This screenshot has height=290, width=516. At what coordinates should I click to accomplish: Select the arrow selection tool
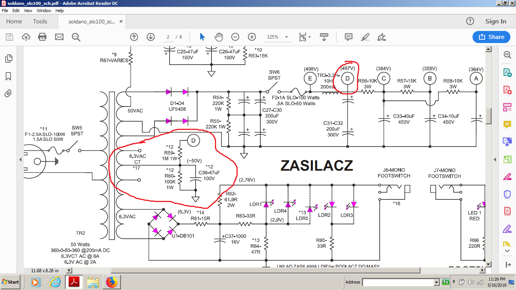(x=202, y=37)
